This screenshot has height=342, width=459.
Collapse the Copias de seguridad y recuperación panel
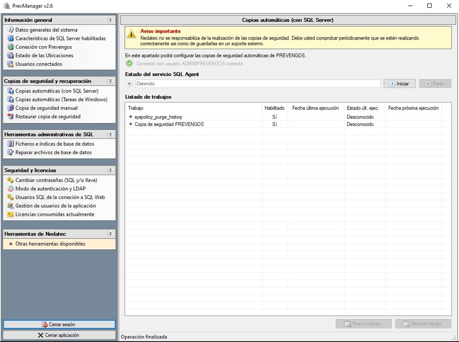click(x=110, y=81)
